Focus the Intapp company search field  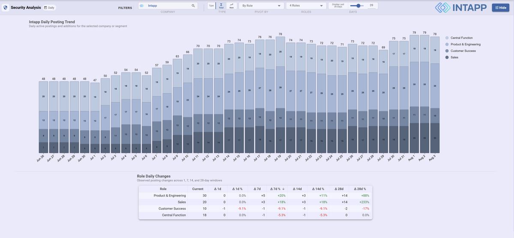point(168,6)
